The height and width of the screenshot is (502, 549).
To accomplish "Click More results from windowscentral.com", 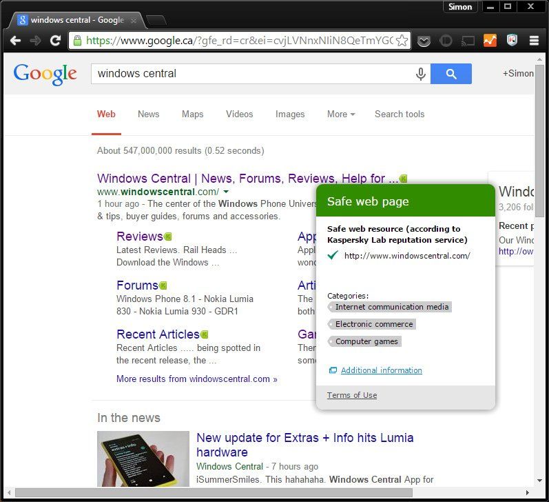I will pyautogui.click(x=197, y=379).
